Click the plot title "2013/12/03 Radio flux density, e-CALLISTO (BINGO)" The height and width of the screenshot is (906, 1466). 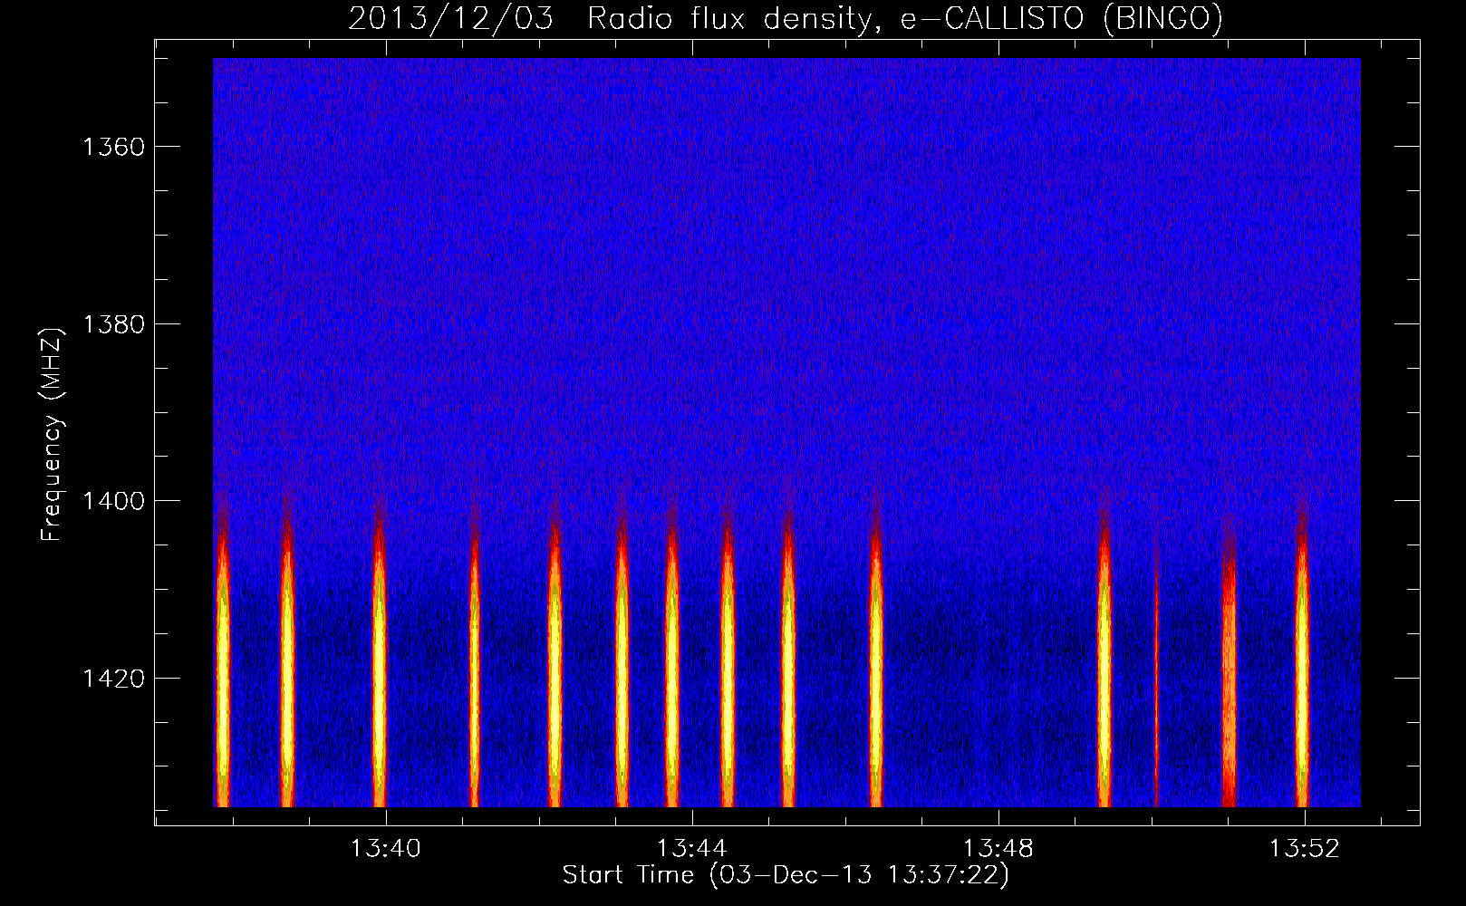click(786, 18)
